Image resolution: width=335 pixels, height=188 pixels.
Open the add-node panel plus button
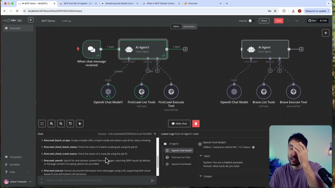coord(326,33)
